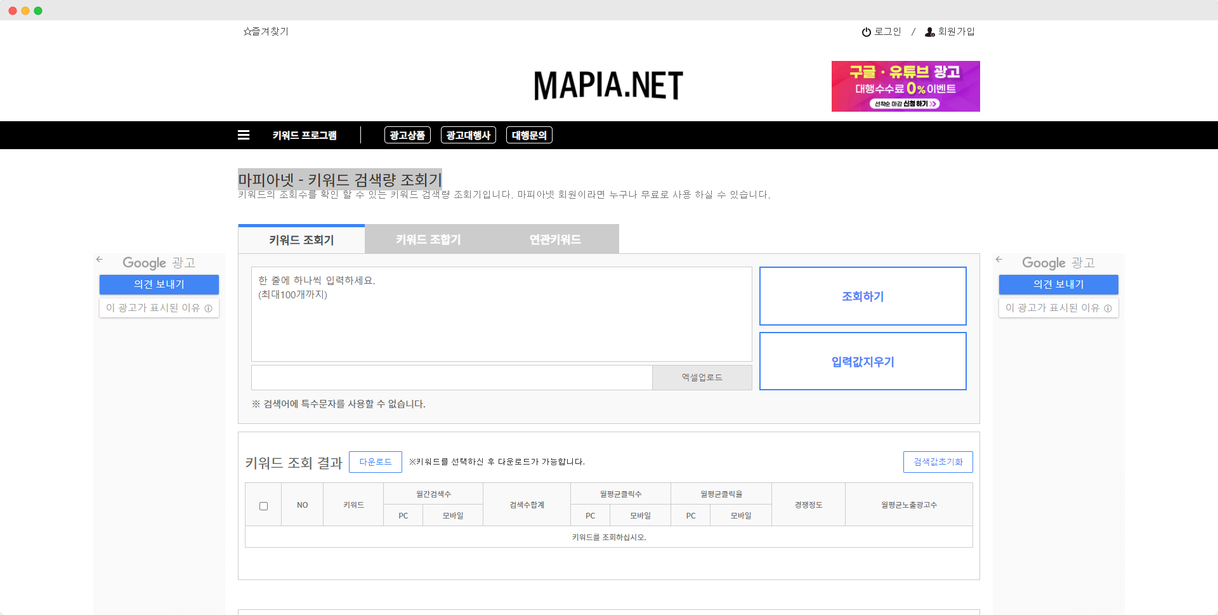This screenshot has width=1218, height=615.
Task: Click the 검색값초기화 button
Action: tap(938, 462)
